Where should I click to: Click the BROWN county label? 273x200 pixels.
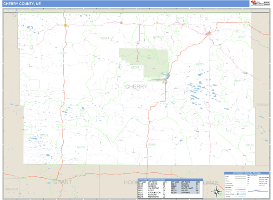pos(262,105)
